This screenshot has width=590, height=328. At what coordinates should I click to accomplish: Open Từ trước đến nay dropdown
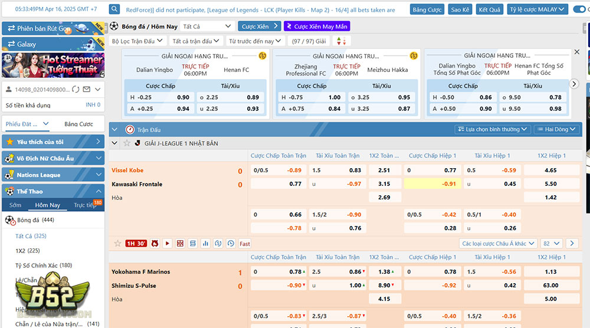255,41
